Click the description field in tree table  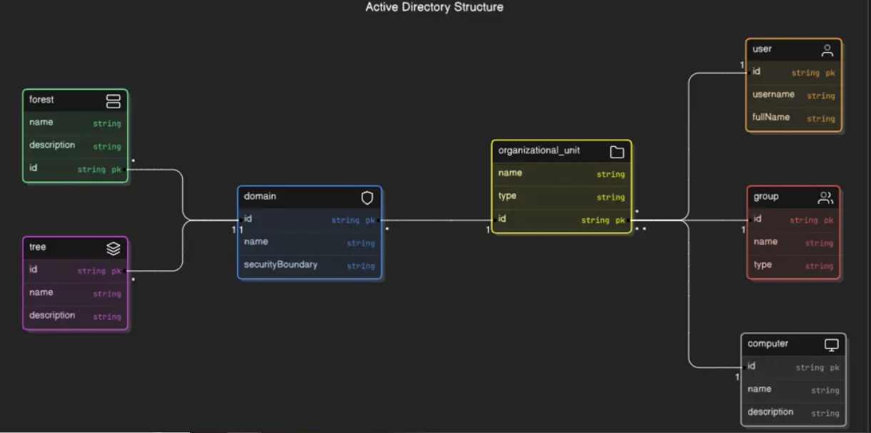(x=75, y=316)
